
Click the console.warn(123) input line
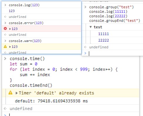pyautogui.click(x=25, y=41)
